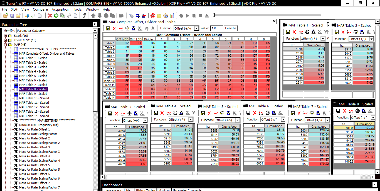
Task: Click the Execute button
Action: coord(231,28)
